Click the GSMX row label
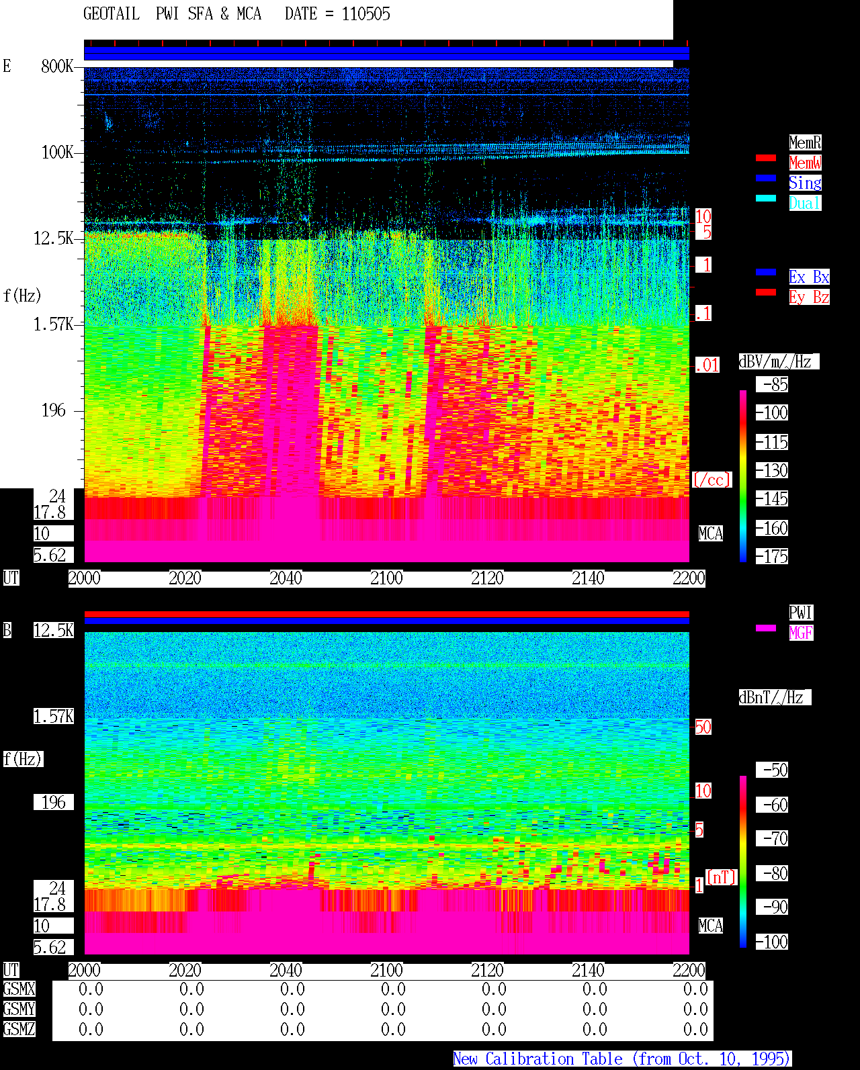The width and height of the screenshot is (860, 1070). 19,989
